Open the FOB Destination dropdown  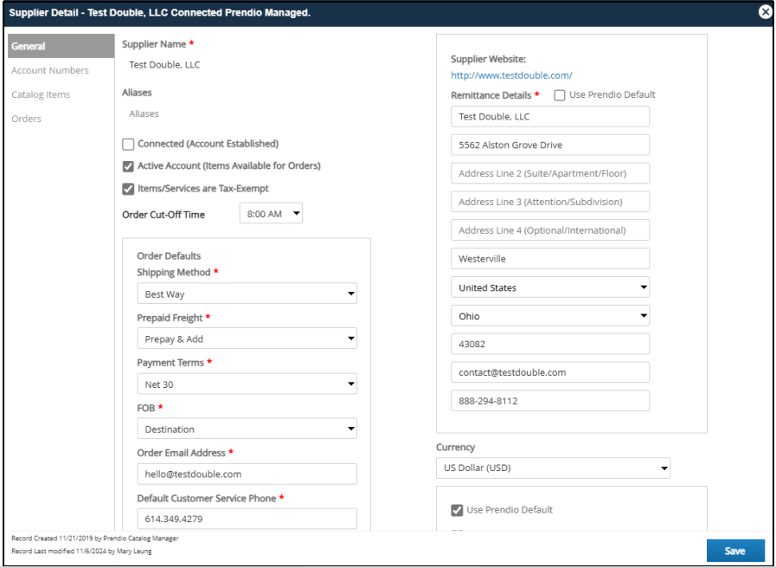(x=247, y=429)
